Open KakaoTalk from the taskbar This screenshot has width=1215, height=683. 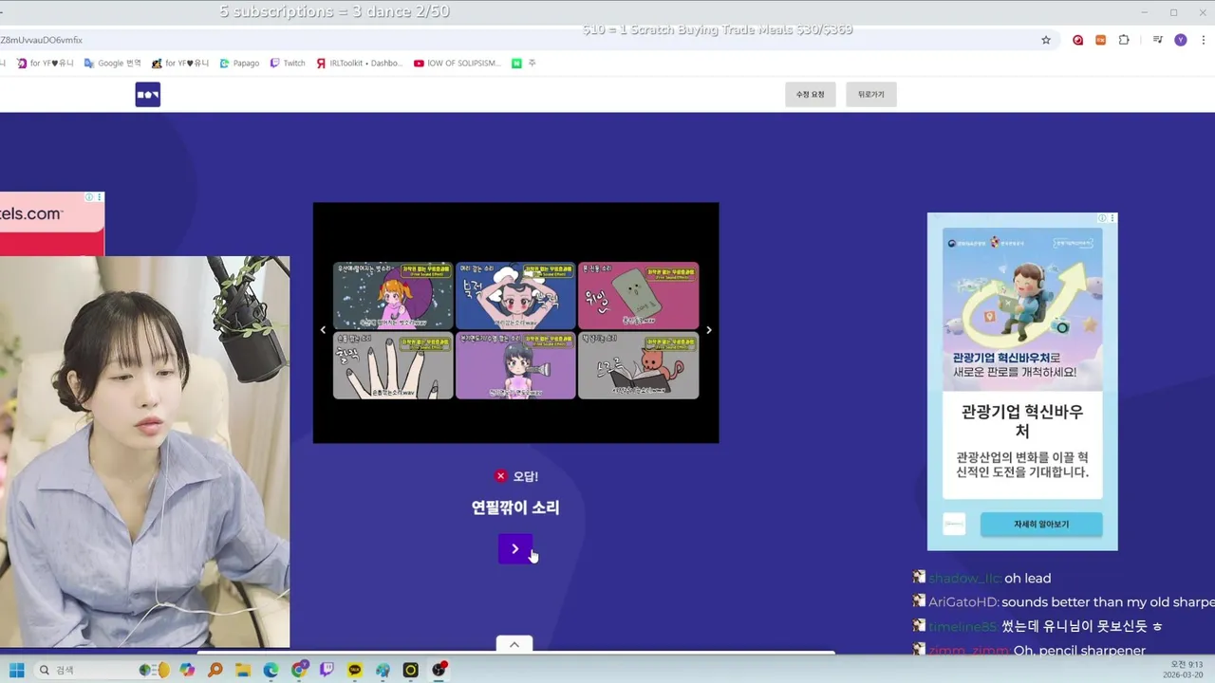click(355, 671)
